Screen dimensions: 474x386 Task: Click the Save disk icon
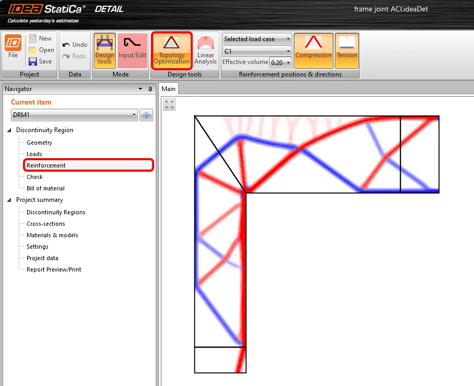tap(33, 61)
